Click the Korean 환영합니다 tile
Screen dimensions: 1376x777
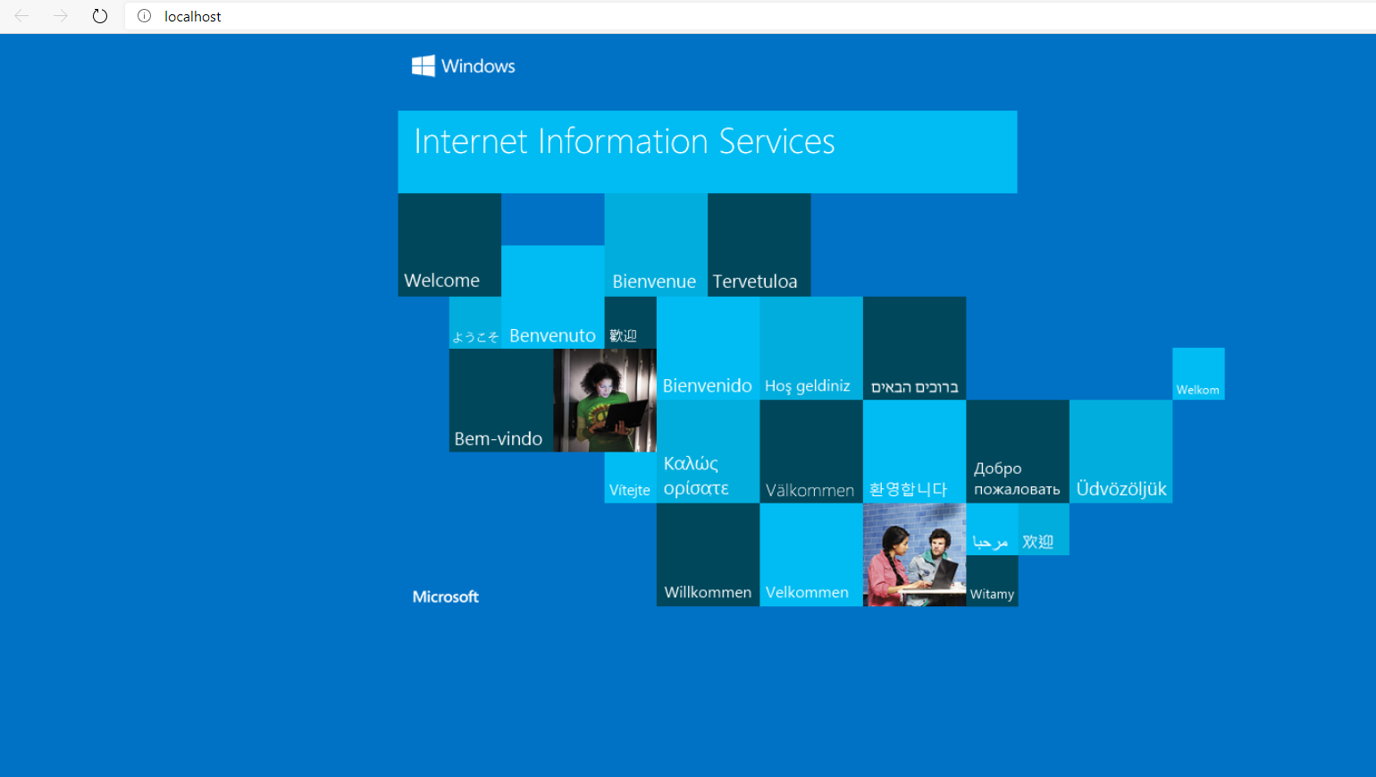(x=915, y=452)
